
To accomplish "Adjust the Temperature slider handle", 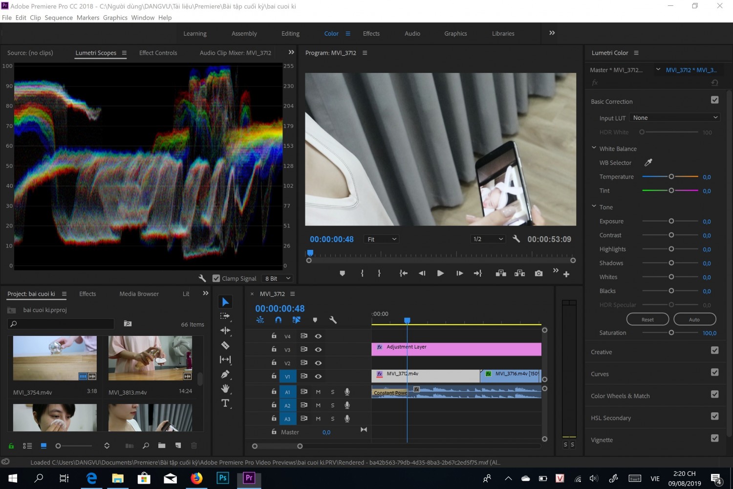I will tap(671, 177).
